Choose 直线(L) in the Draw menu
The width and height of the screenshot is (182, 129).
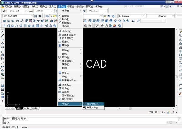click(x=70, y=16)
